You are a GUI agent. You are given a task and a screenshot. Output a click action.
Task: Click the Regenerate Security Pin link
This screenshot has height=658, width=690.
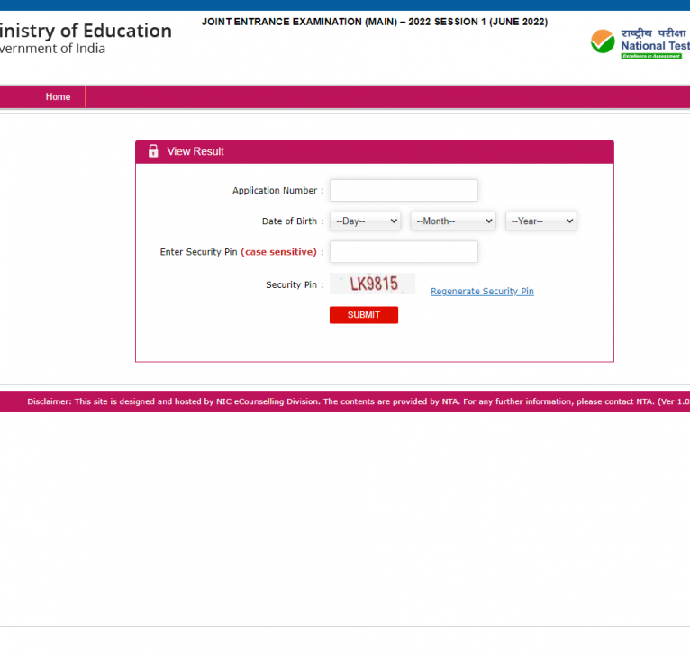pyautogui.click(x=482, y=292)
